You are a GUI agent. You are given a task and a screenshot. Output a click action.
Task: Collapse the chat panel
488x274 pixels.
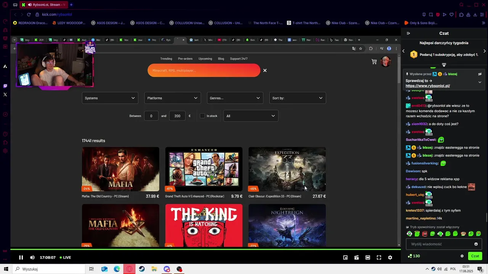[x=408, y=33]
